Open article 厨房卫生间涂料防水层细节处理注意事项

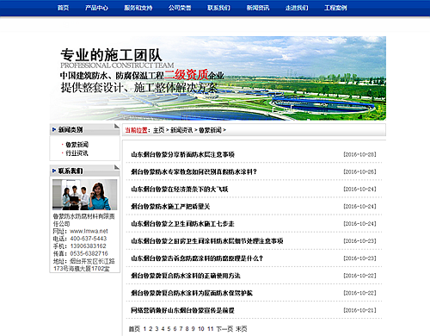pyautogui.click(x=207, y=241)
